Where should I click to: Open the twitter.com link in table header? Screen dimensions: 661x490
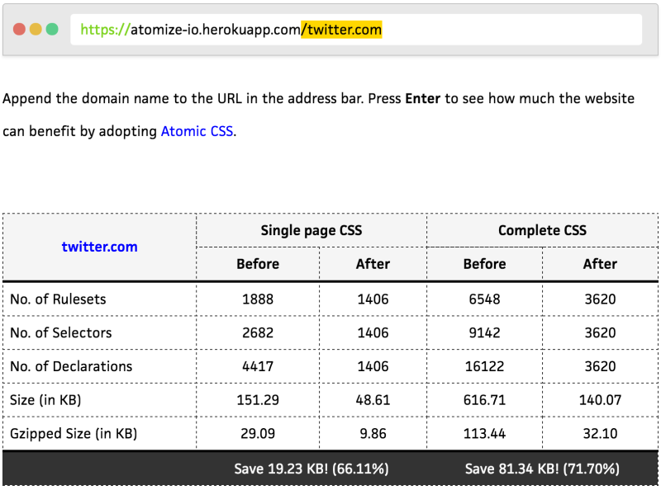click(x=99, y=247)
